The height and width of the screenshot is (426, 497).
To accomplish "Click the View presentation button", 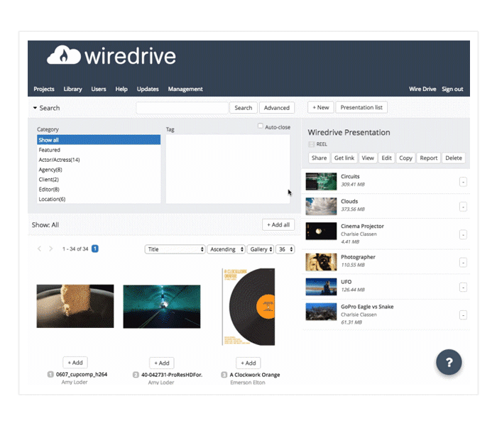I will 368,158.
